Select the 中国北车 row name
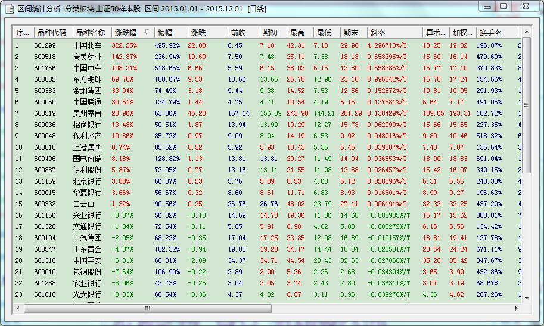 point(87,45)
